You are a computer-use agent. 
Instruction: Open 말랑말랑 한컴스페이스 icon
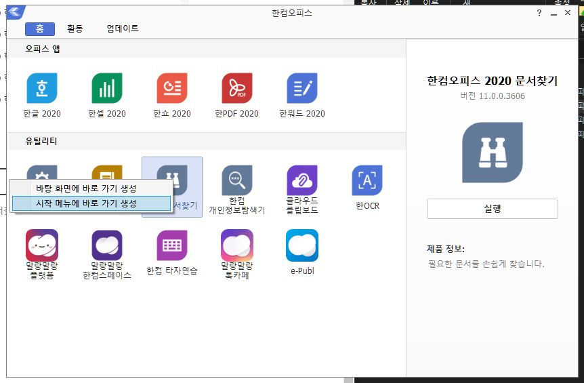click(x=107, y=245)
